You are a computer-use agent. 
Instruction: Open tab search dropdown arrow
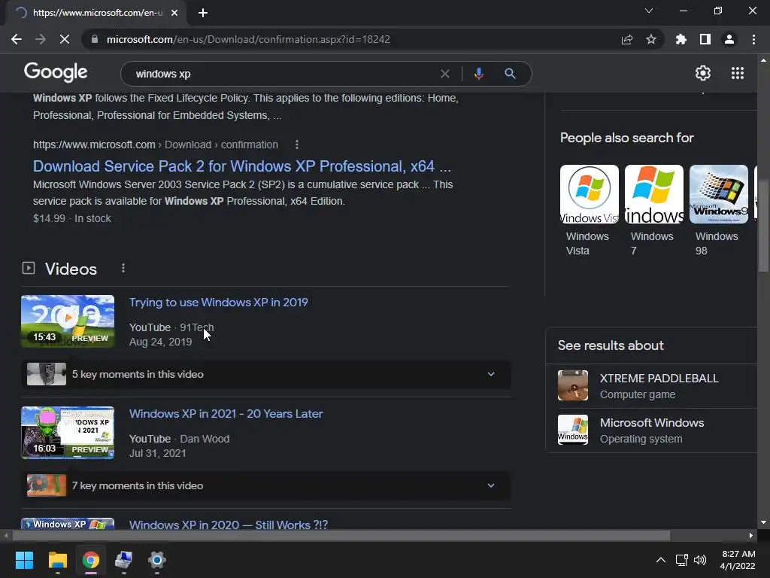tap(649, 11)
